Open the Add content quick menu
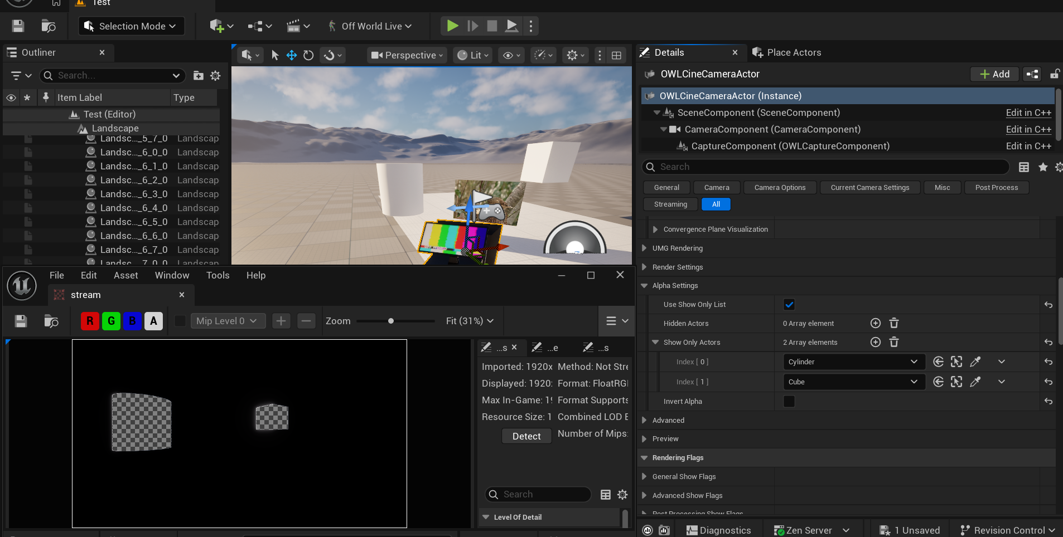The image size is (1063, 537). [221, 26]
